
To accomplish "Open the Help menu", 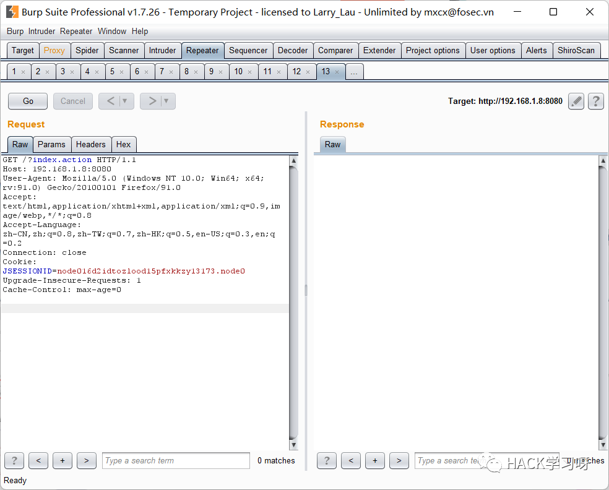I will click(x=140, y=31).
